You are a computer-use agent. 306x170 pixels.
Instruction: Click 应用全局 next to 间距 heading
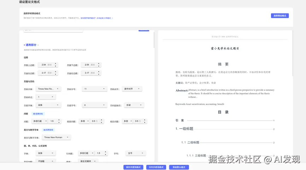point(38,114)
